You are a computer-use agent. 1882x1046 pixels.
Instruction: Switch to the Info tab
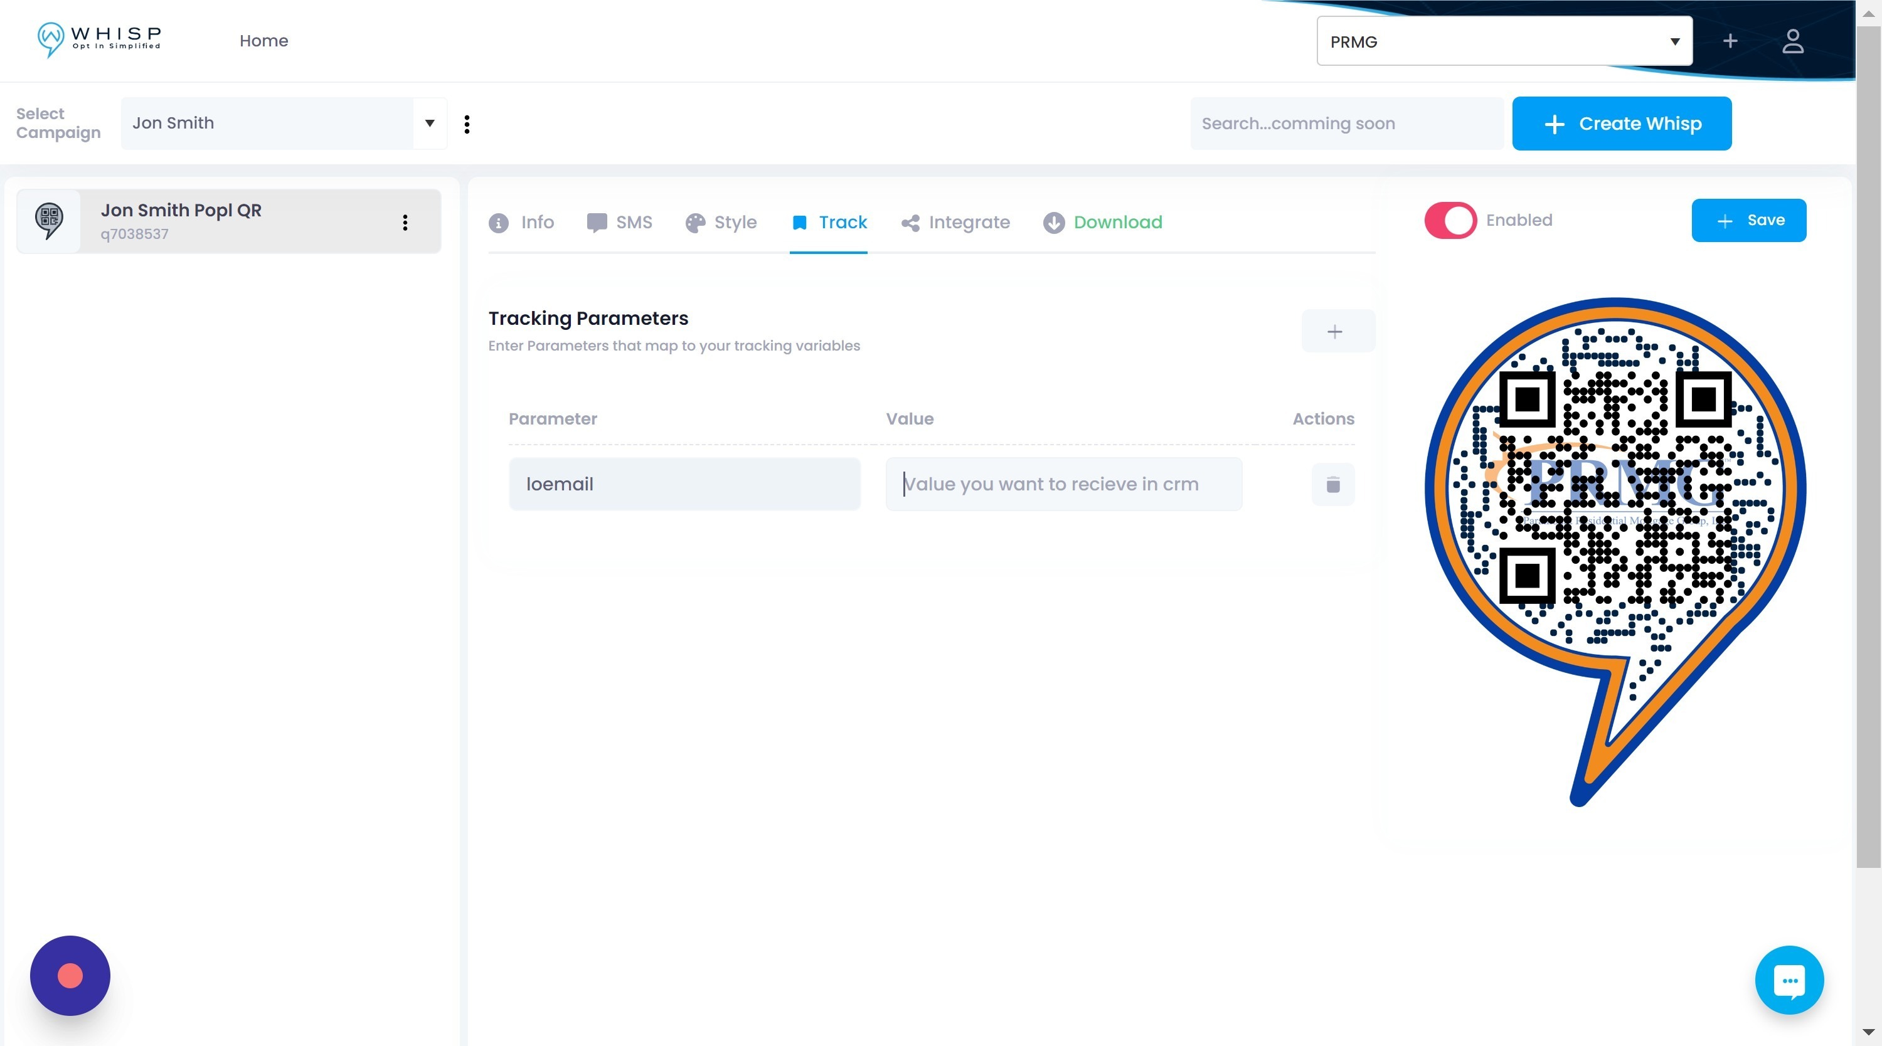[x=522, y=222]
